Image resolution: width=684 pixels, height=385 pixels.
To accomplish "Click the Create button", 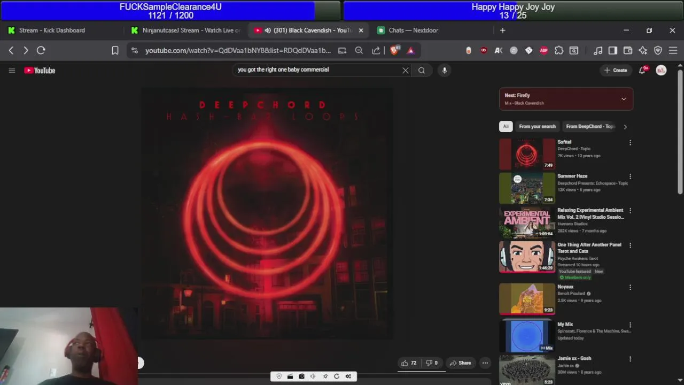I will click(x=615, y=70).
